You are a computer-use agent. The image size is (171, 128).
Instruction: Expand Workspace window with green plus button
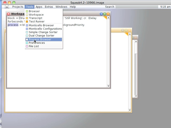105,14
